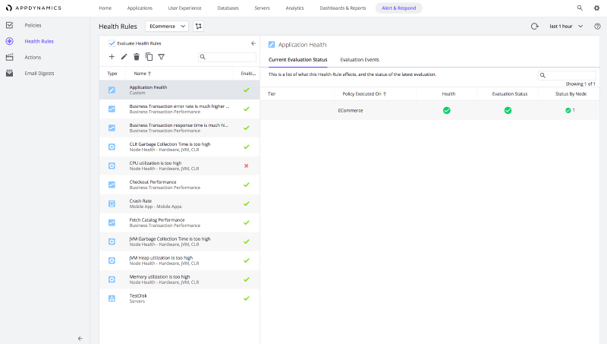Screen dimensions: 607x344
Task: Click the Health Rules sidebar icon
Action: tap(10, 41)
